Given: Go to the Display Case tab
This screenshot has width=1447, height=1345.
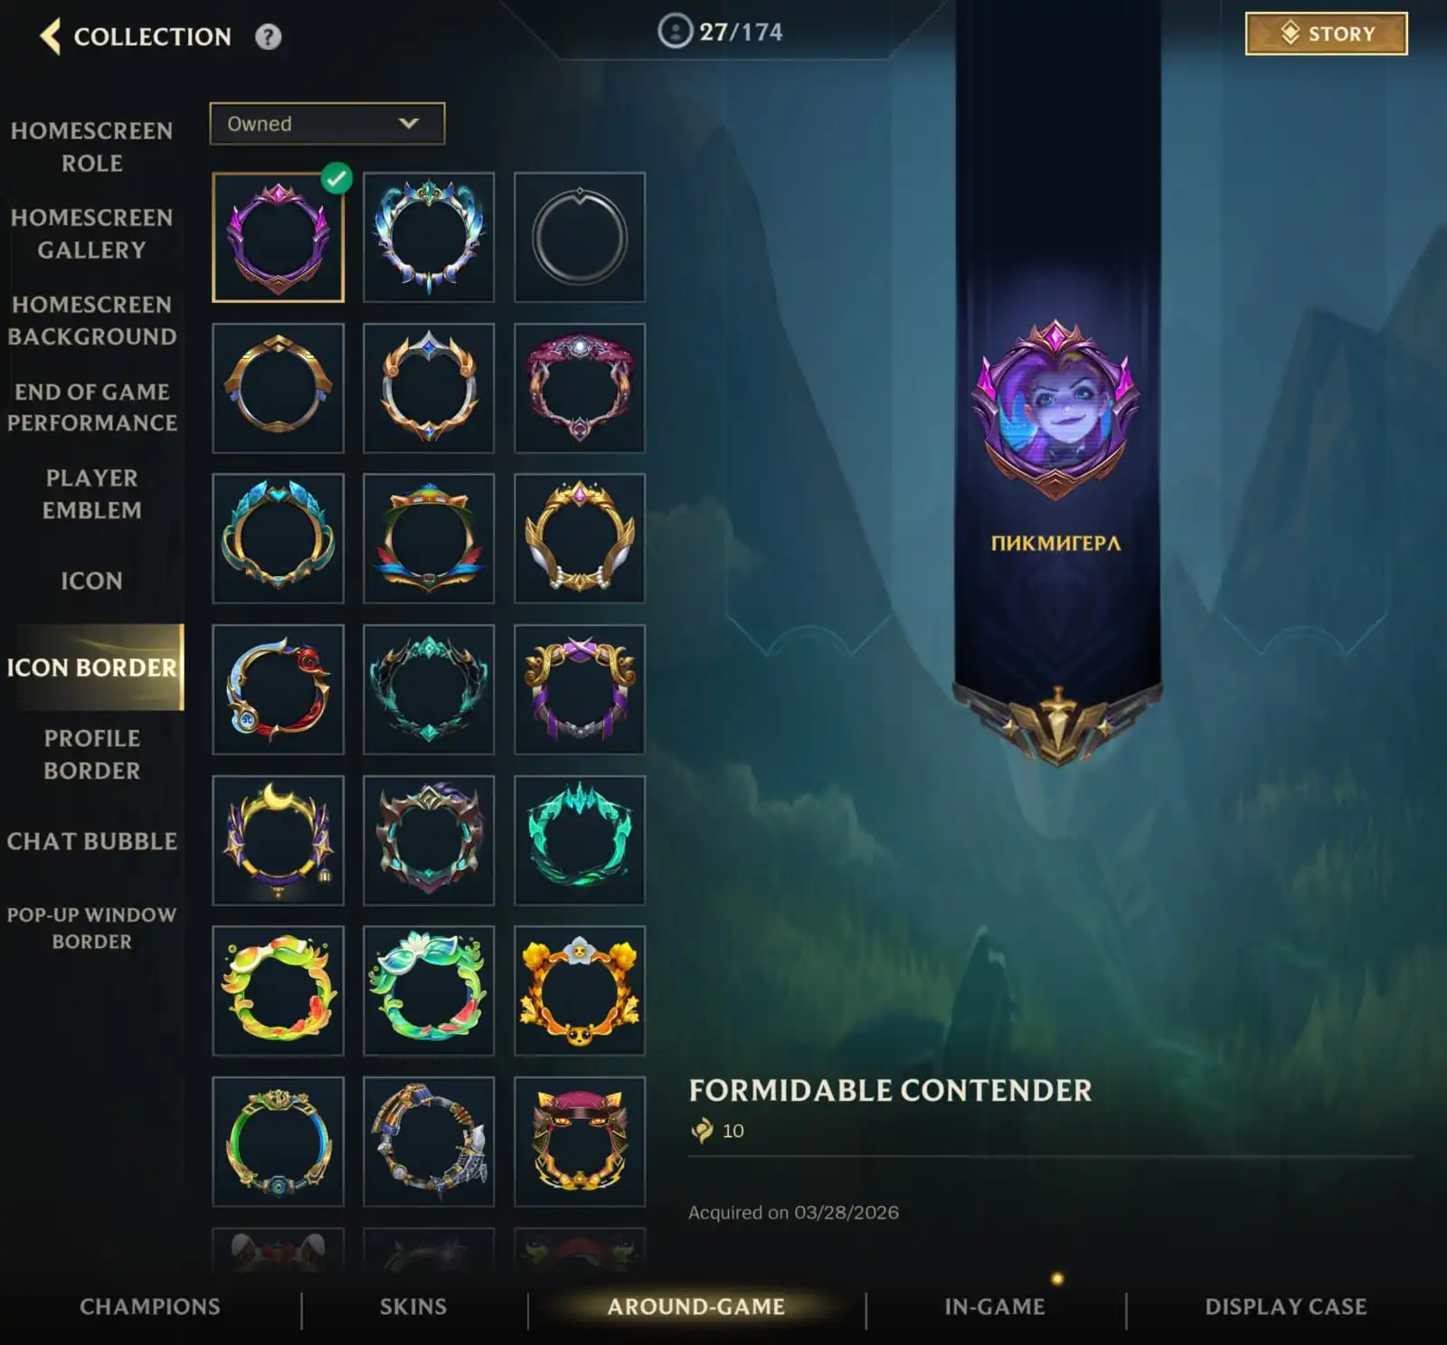Looking at the screenshot, I should tap(1286, 1306).
